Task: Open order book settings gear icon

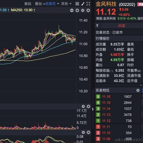Action: pos(138,90)
